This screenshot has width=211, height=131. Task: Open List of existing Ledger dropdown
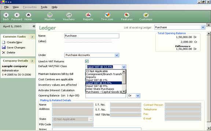203,27
